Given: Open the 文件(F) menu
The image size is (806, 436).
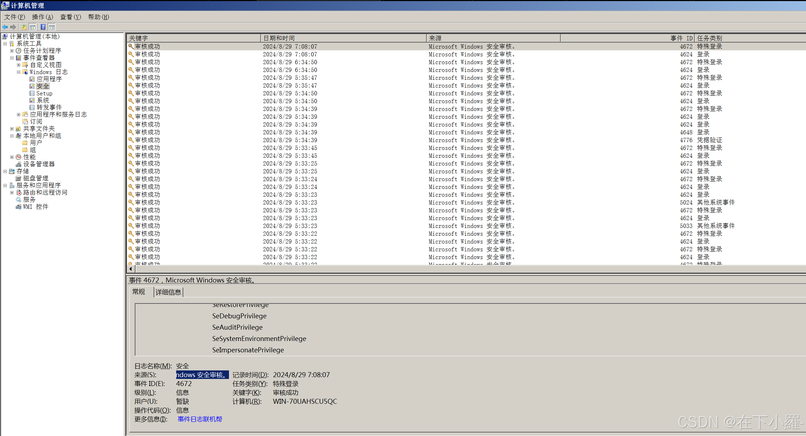Looking at the screenshot, I should tap(15, 17).
